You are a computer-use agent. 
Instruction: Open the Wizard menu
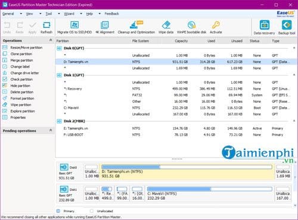[x=69, y=14]
